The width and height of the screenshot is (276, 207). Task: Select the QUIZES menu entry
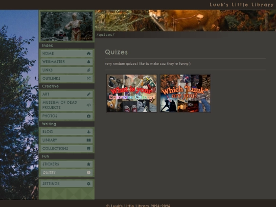click(x=66, y=173)
